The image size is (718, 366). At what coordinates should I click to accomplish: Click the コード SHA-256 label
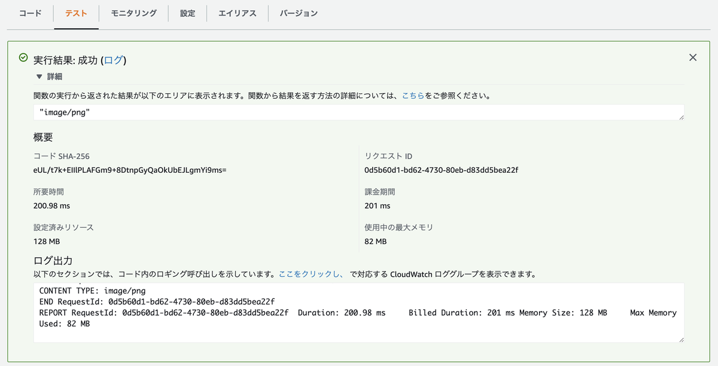62,156
